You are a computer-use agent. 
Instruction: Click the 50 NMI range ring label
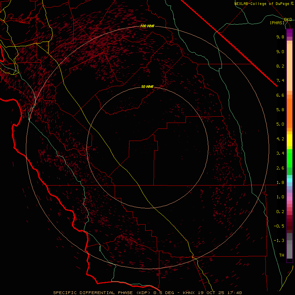pyautogui.click(x=147, y=87)
